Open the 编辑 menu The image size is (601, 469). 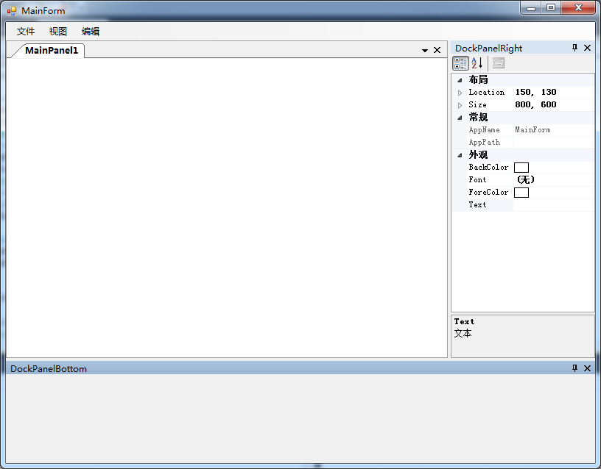[x=90, y=31]
